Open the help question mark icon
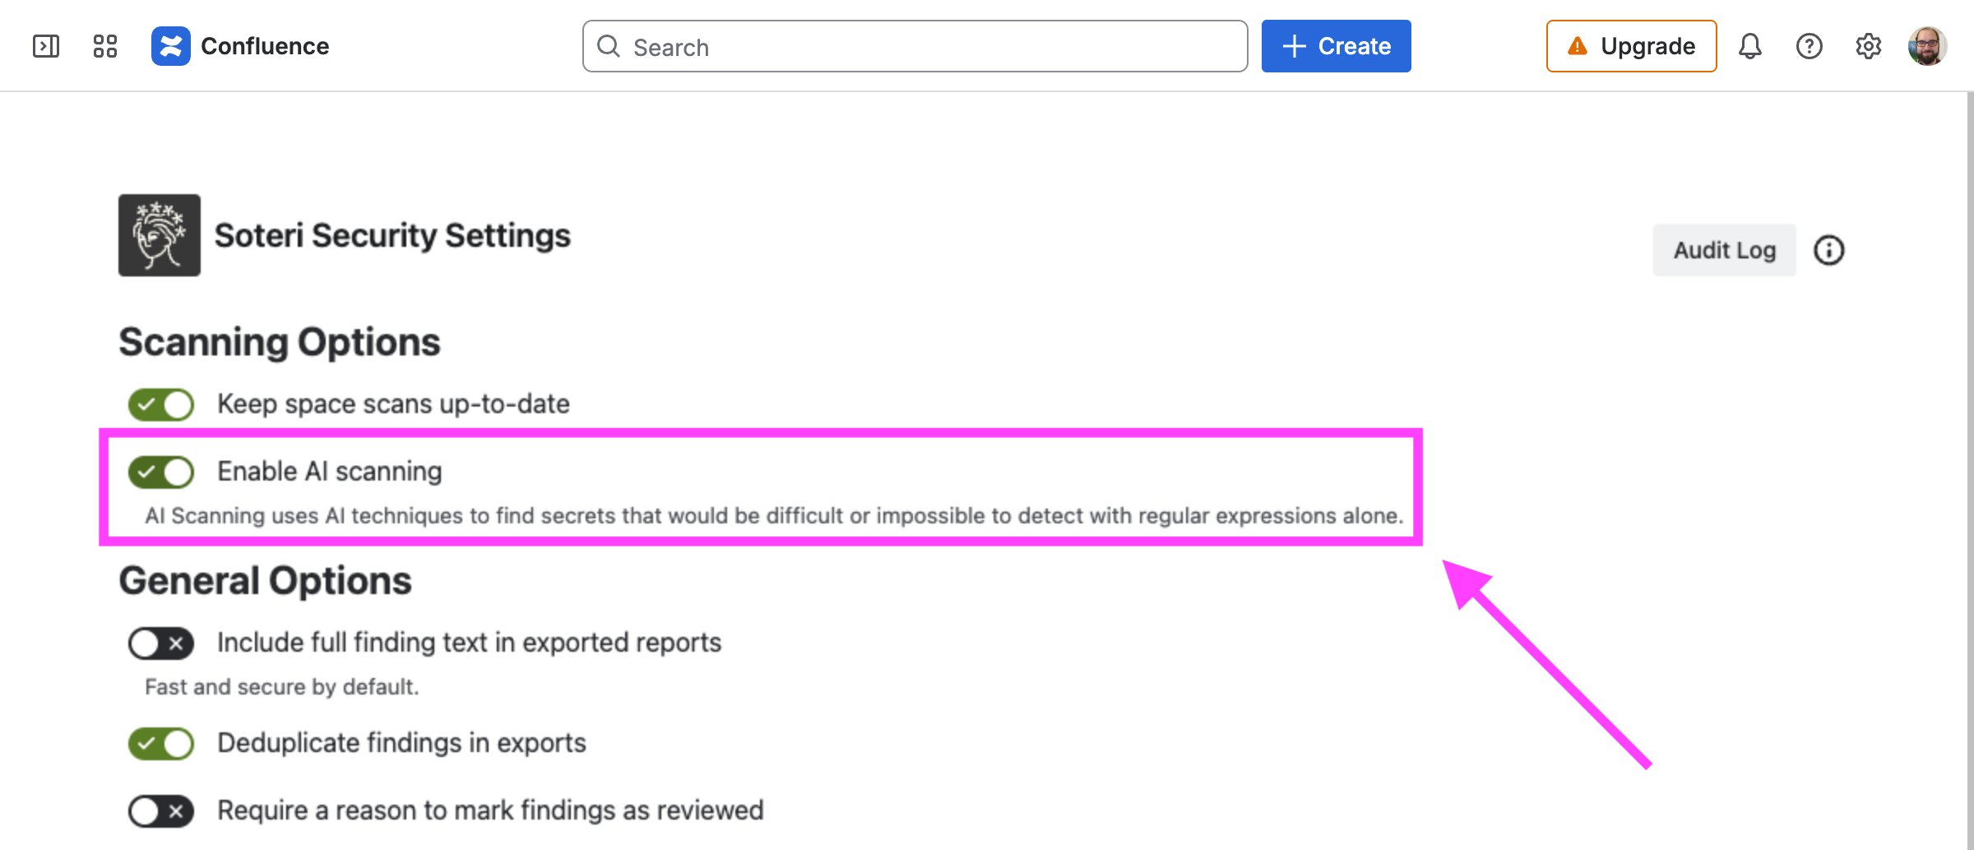Image resolution: width=1974 pixels, height=850 pixels. pos(1809,46)
